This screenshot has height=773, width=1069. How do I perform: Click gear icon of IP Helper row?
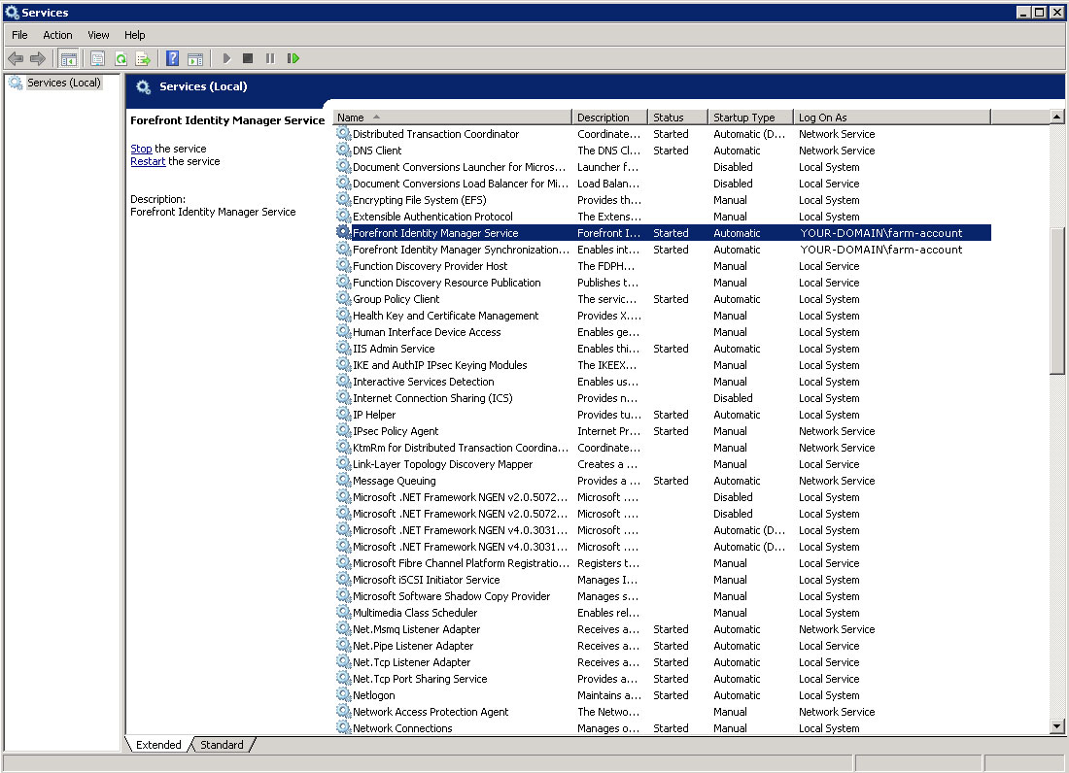coord(344,414)
